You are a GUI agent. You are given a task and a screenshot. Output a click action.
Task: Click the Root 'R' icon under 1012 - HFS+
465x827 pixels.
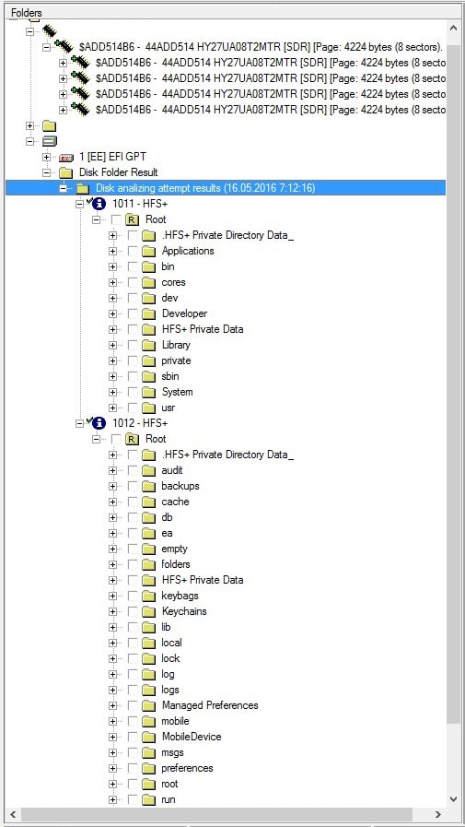(x=133, y=439)
